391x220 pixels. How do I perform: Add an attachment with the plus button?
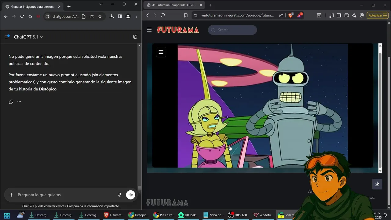pos(11,195)
